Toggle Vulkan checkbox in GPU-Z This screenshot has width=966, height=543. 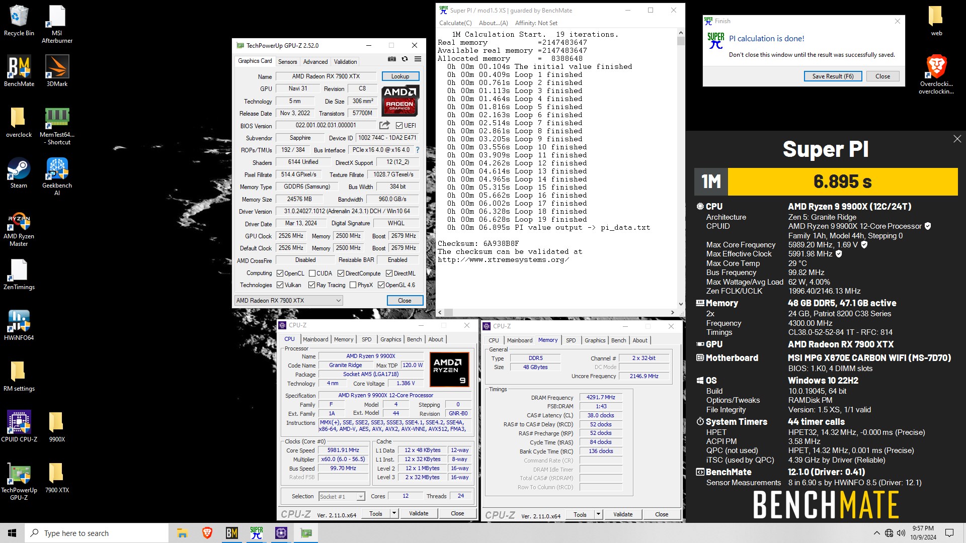(280, 285)
